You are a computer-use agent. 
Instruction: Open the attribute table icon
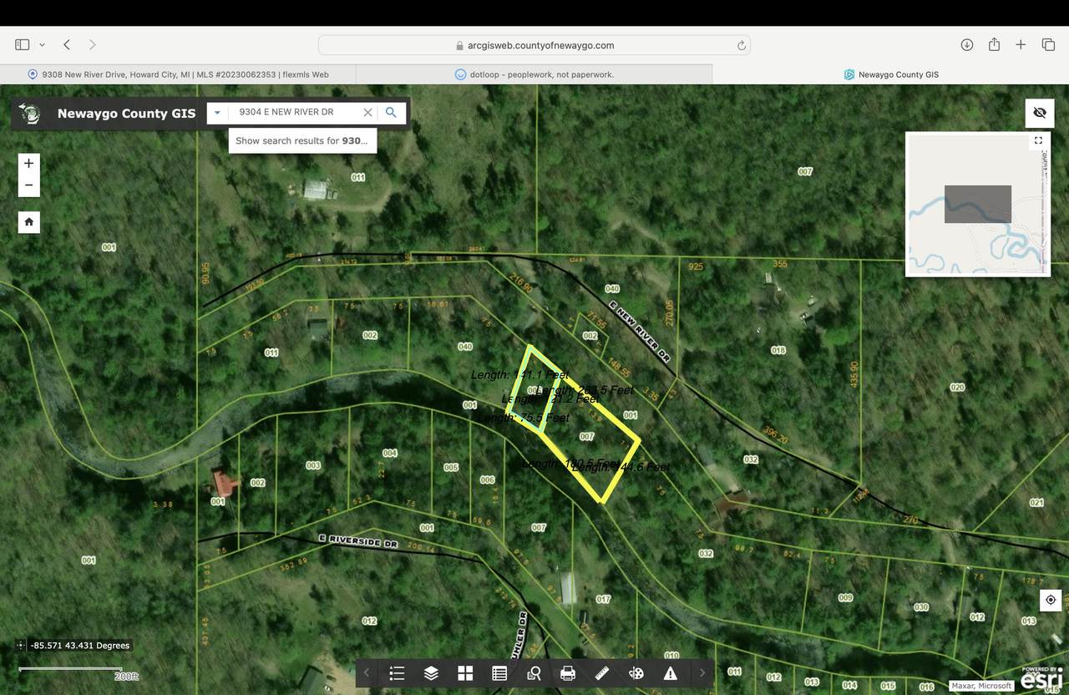tap(499, 673)
